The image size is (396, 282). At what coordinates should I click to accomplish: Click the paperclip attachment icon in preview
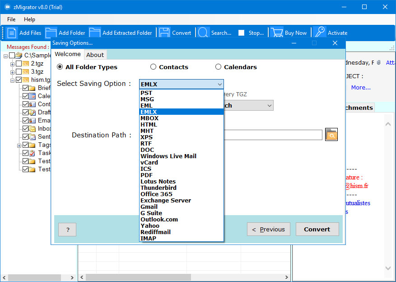coord(378,62)
